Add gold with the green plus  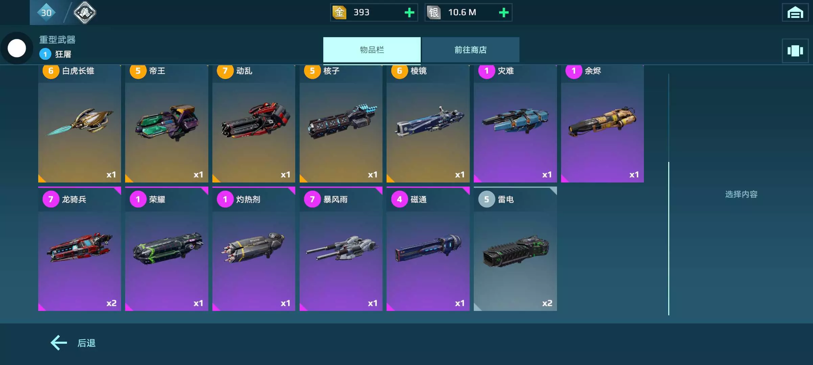click(409, 13)
